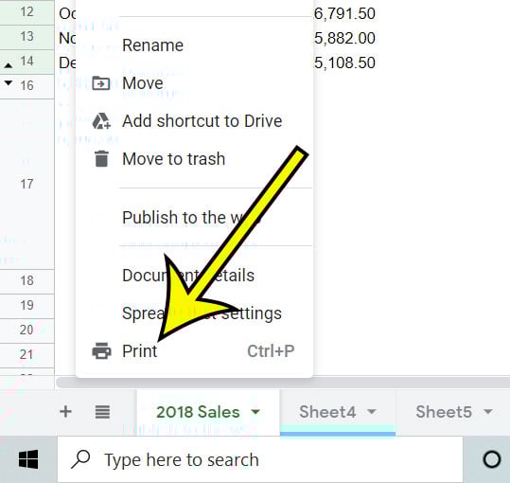Open Spreadsheet settings
Screen dimensions: 510x483
tap(194, 313)
